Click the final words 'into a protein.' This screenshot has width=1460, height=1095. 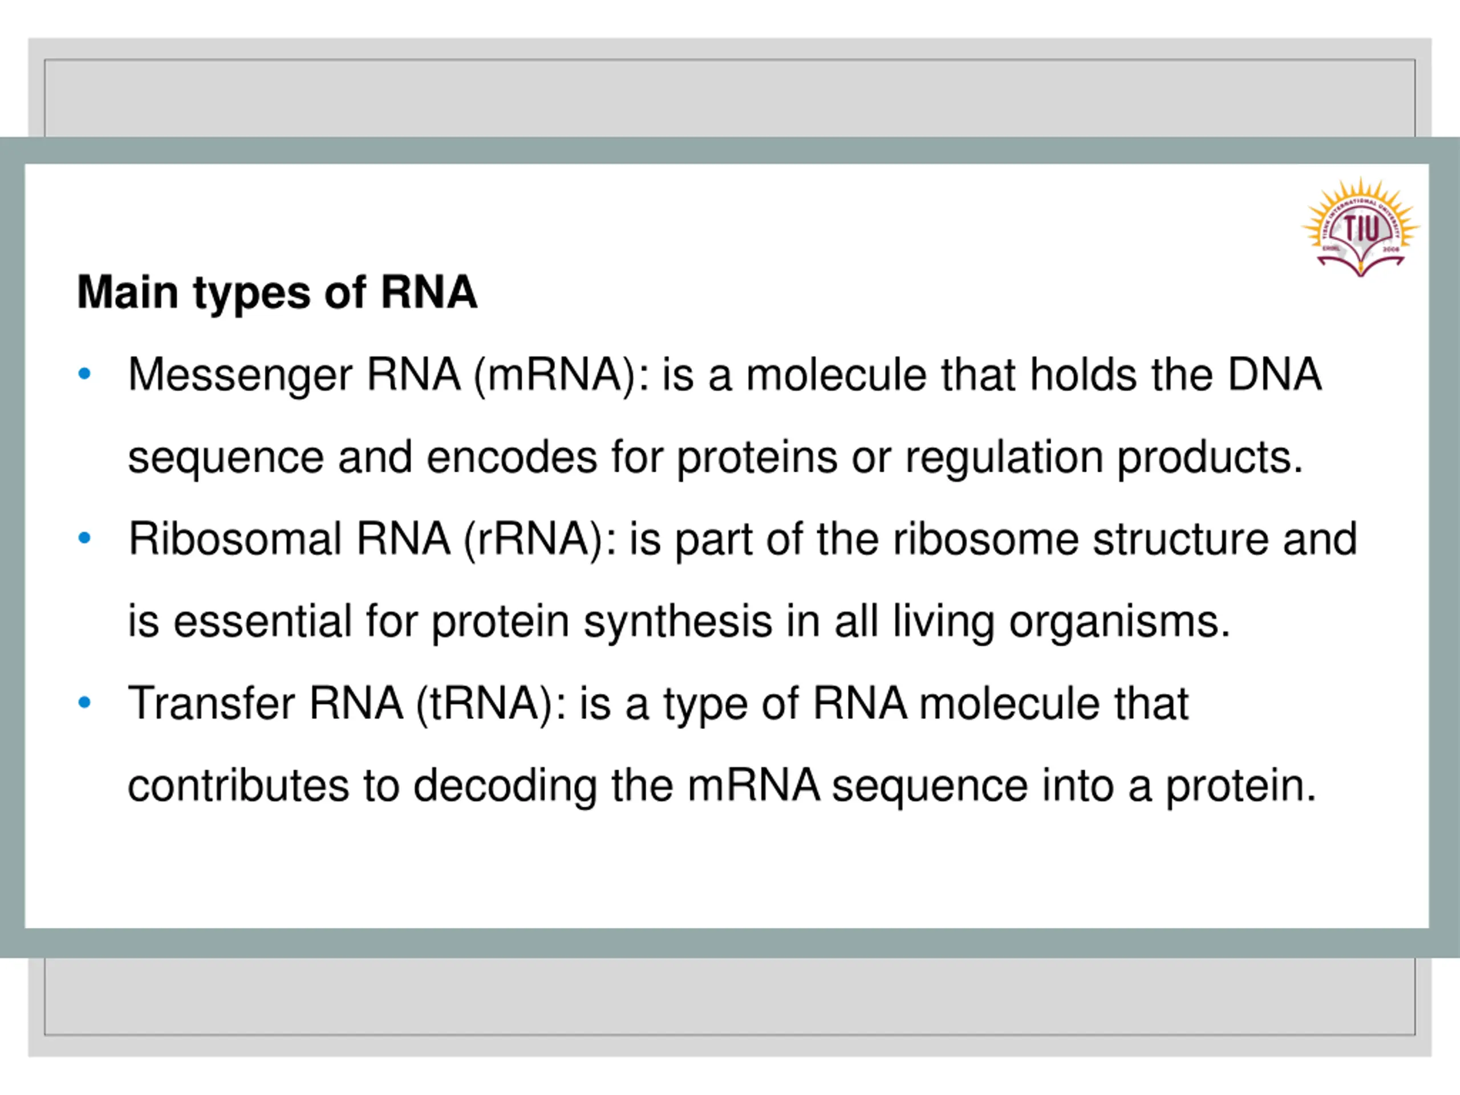(1179, 786)
